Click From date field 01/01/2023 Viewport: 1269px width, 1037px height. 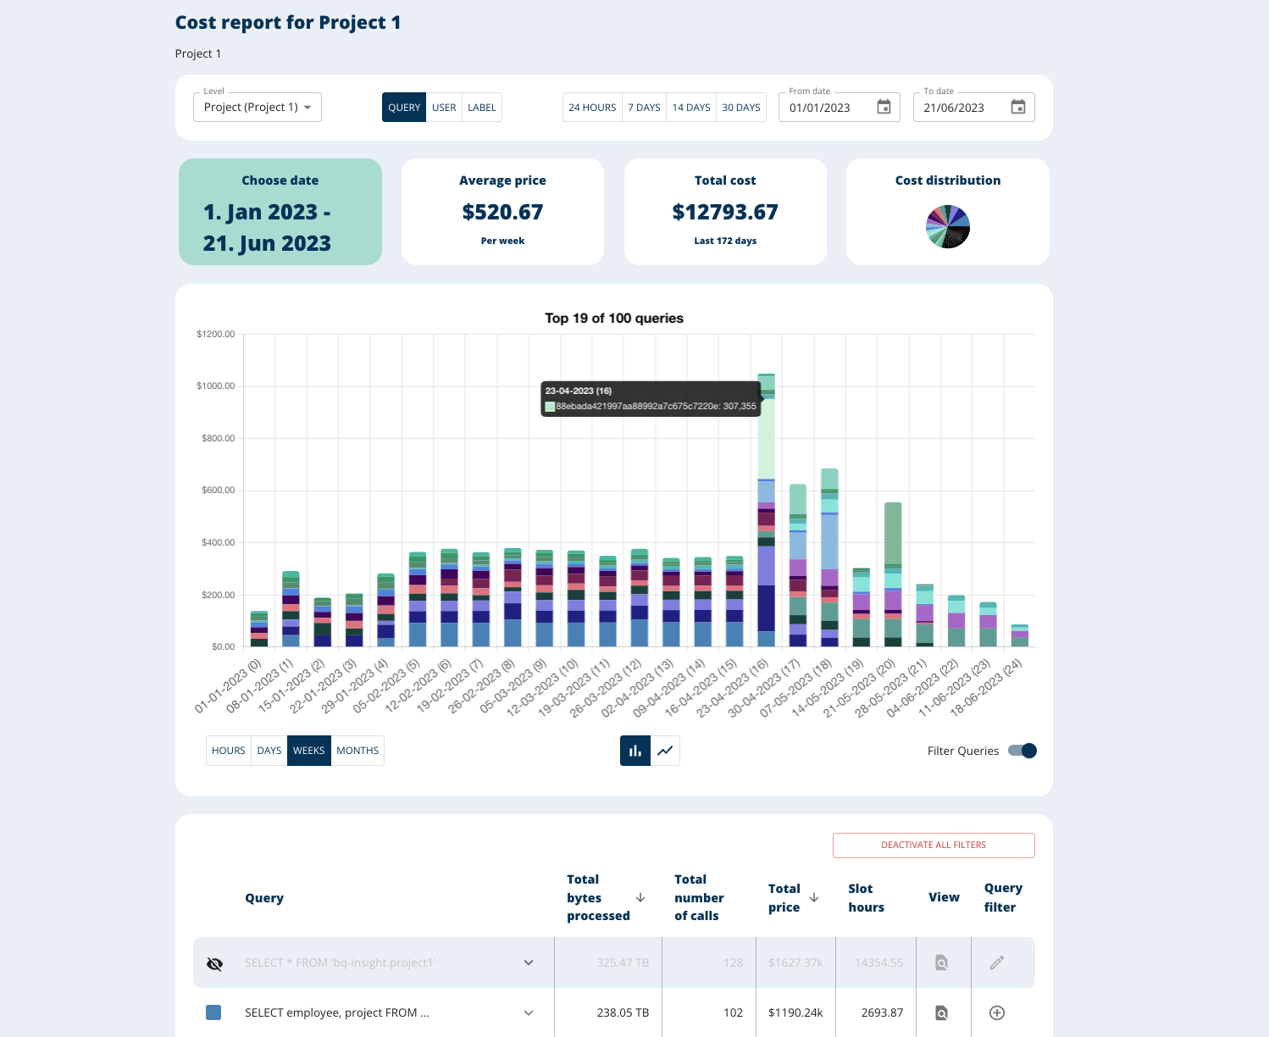[x=839, y=108]
